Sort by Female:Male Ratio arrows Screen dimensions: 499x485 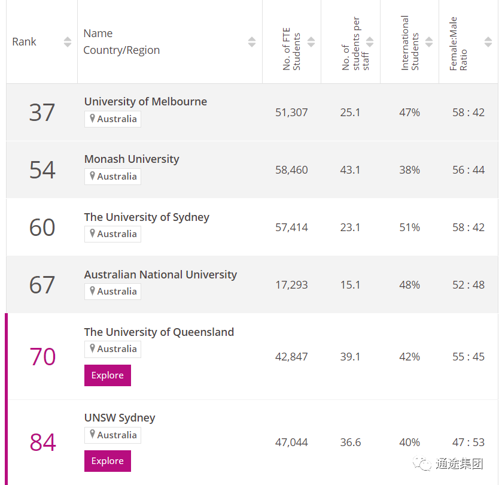click(488, 42)
